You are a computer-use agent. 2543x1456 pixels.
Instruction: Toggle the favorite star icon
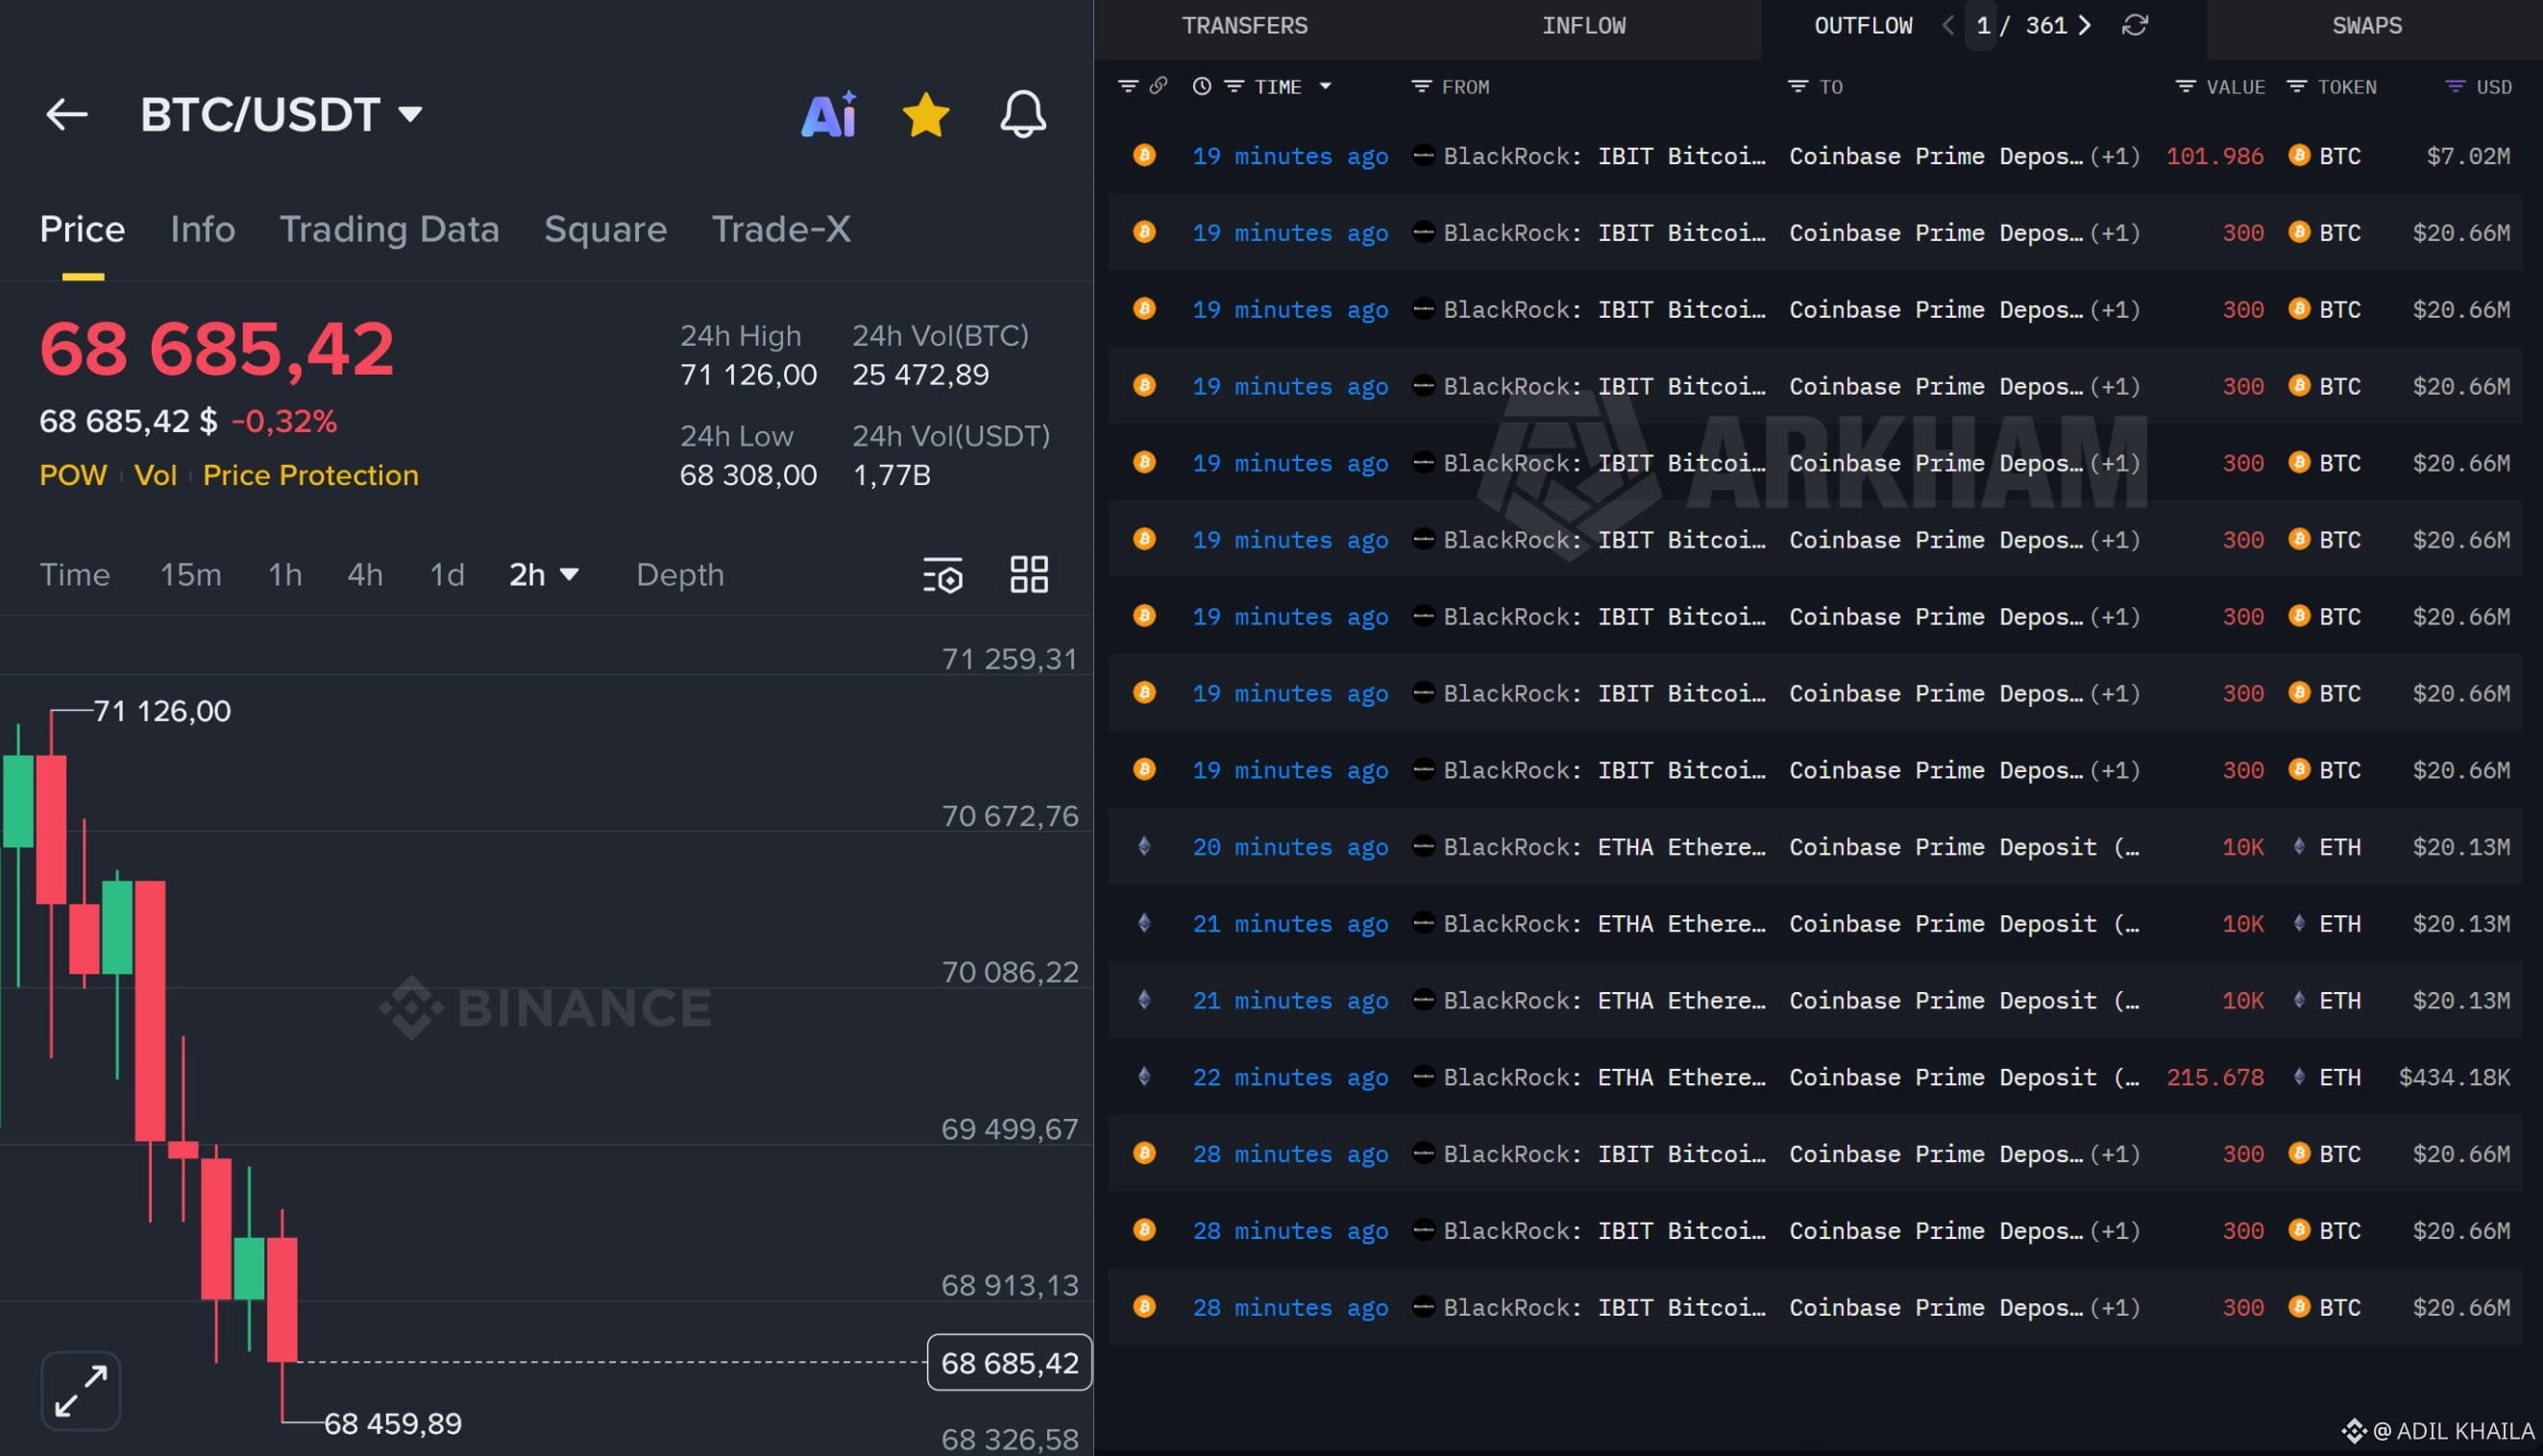[x=925, y=114]
